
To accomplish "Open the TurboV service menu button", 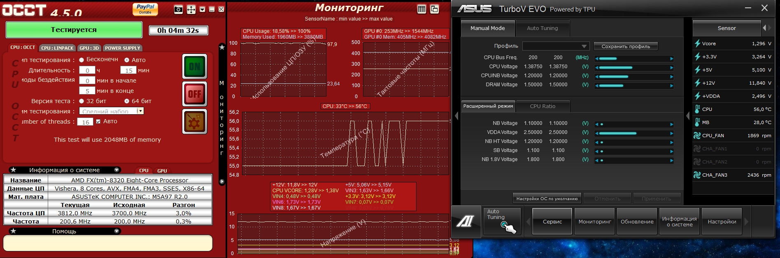I will 552,221.
